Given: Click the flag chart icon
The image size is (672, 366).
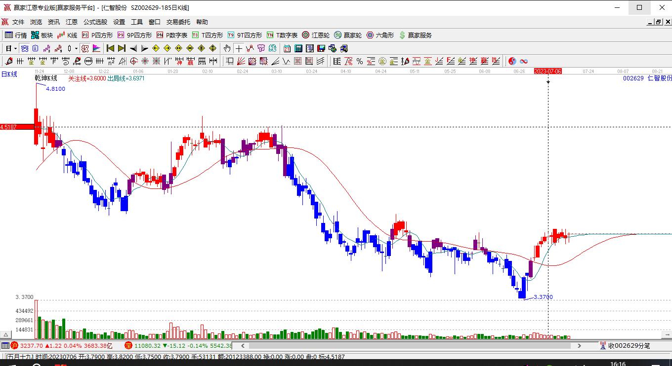Looking at the screenshot, I should (96, 48).
